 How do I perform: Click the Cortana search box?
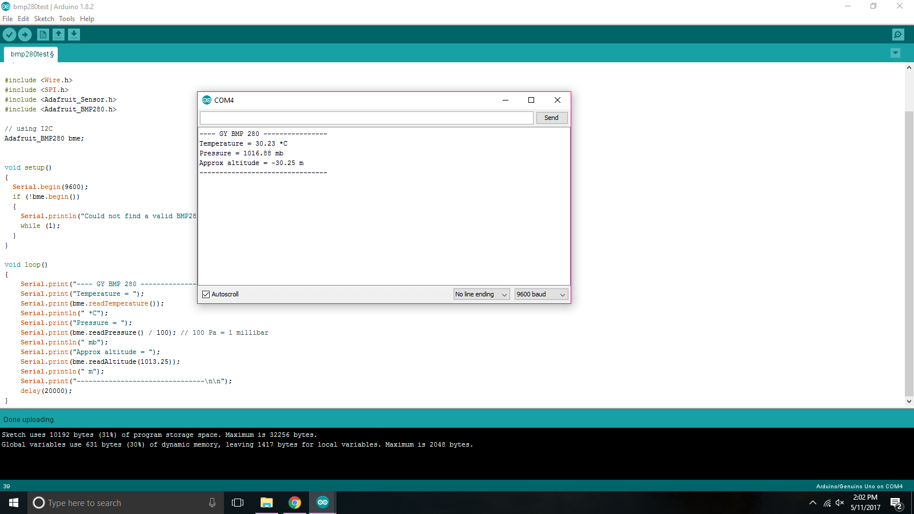tap(125, 503)
